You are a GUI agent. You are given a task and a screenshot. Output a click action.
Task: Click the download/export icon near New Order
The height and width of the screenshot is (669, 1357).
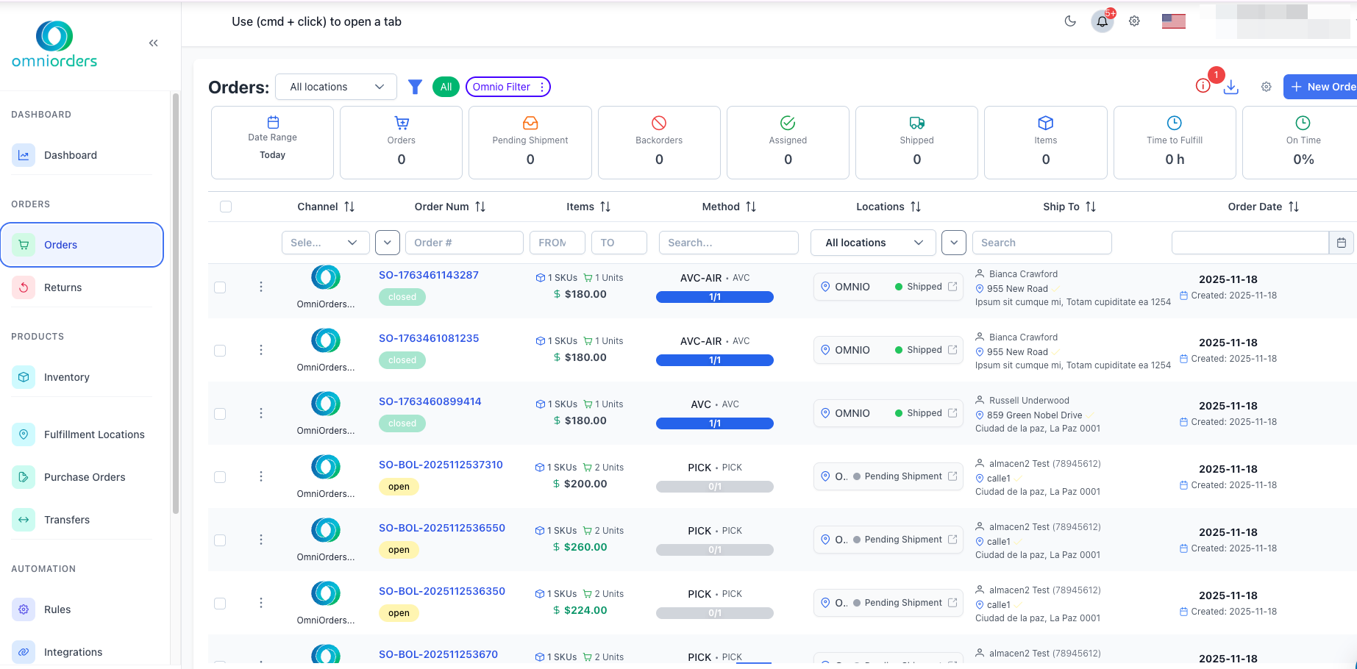click(1232, 87)
